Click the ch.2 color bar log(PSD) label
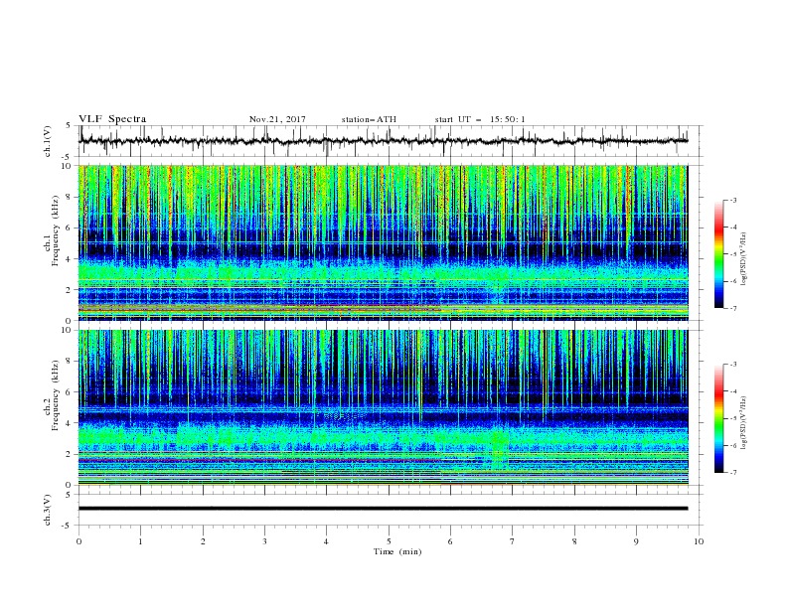The height and width of the screenshot is (608, 787). click(x=744, y=423)
